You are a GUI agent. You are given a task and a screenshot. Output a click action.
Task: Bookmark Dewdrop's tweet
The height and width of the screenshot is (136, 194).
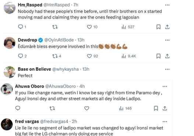pos(159,56)
